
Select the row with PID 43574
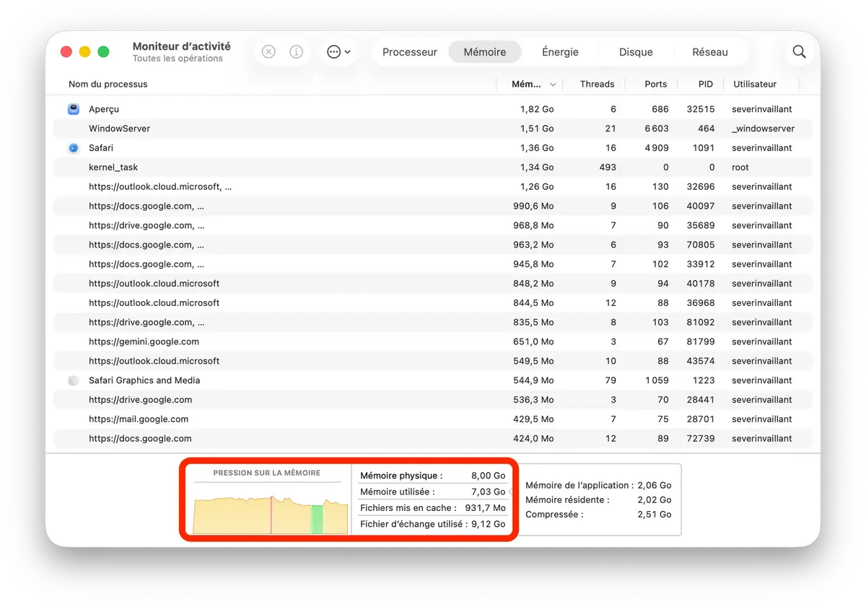point(433,361)
